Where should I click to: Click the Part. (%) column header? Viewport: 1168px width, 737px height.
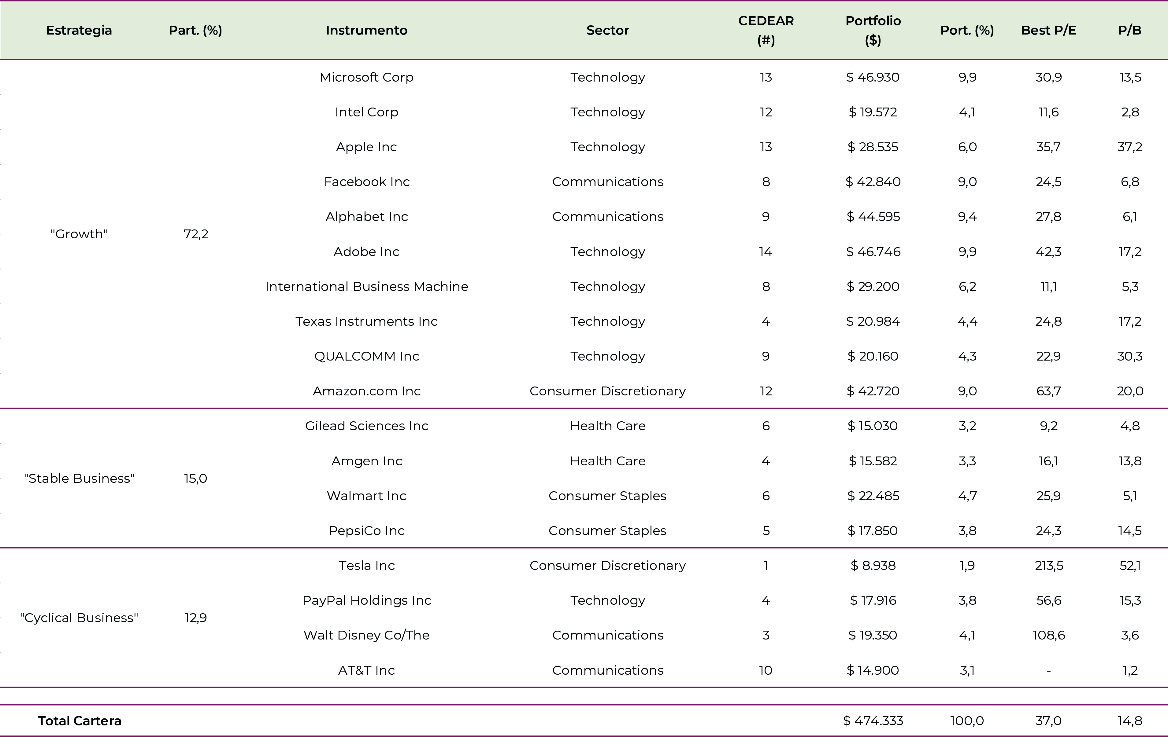click(195, 31)
